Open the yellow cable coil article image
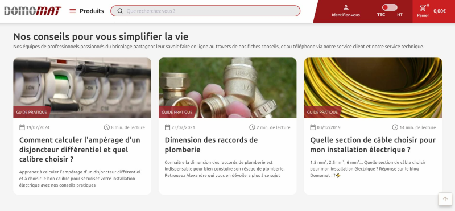 pos(373,88)
